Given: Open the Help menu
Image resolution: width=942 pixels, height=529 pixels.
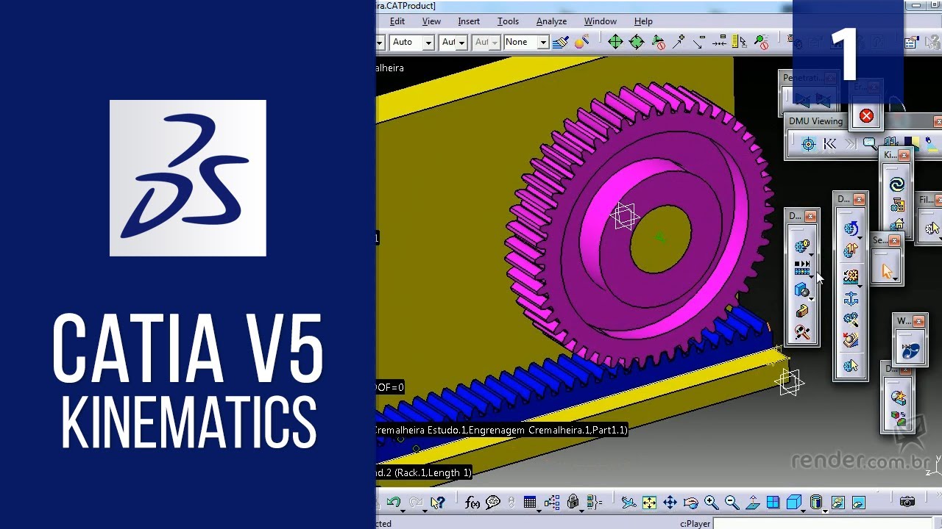Looking at the screenshot, I should point(643,21).
